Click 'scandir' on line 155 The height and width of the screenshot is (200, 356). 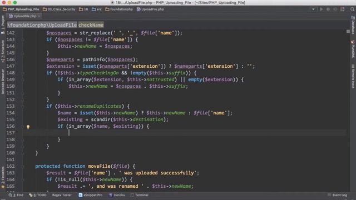point(101,119)
